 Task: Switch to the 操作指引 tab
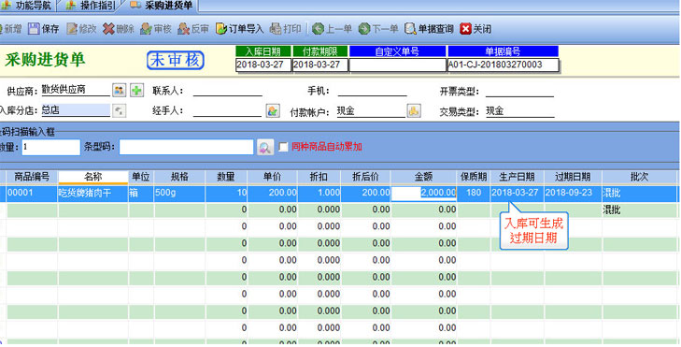92,6
